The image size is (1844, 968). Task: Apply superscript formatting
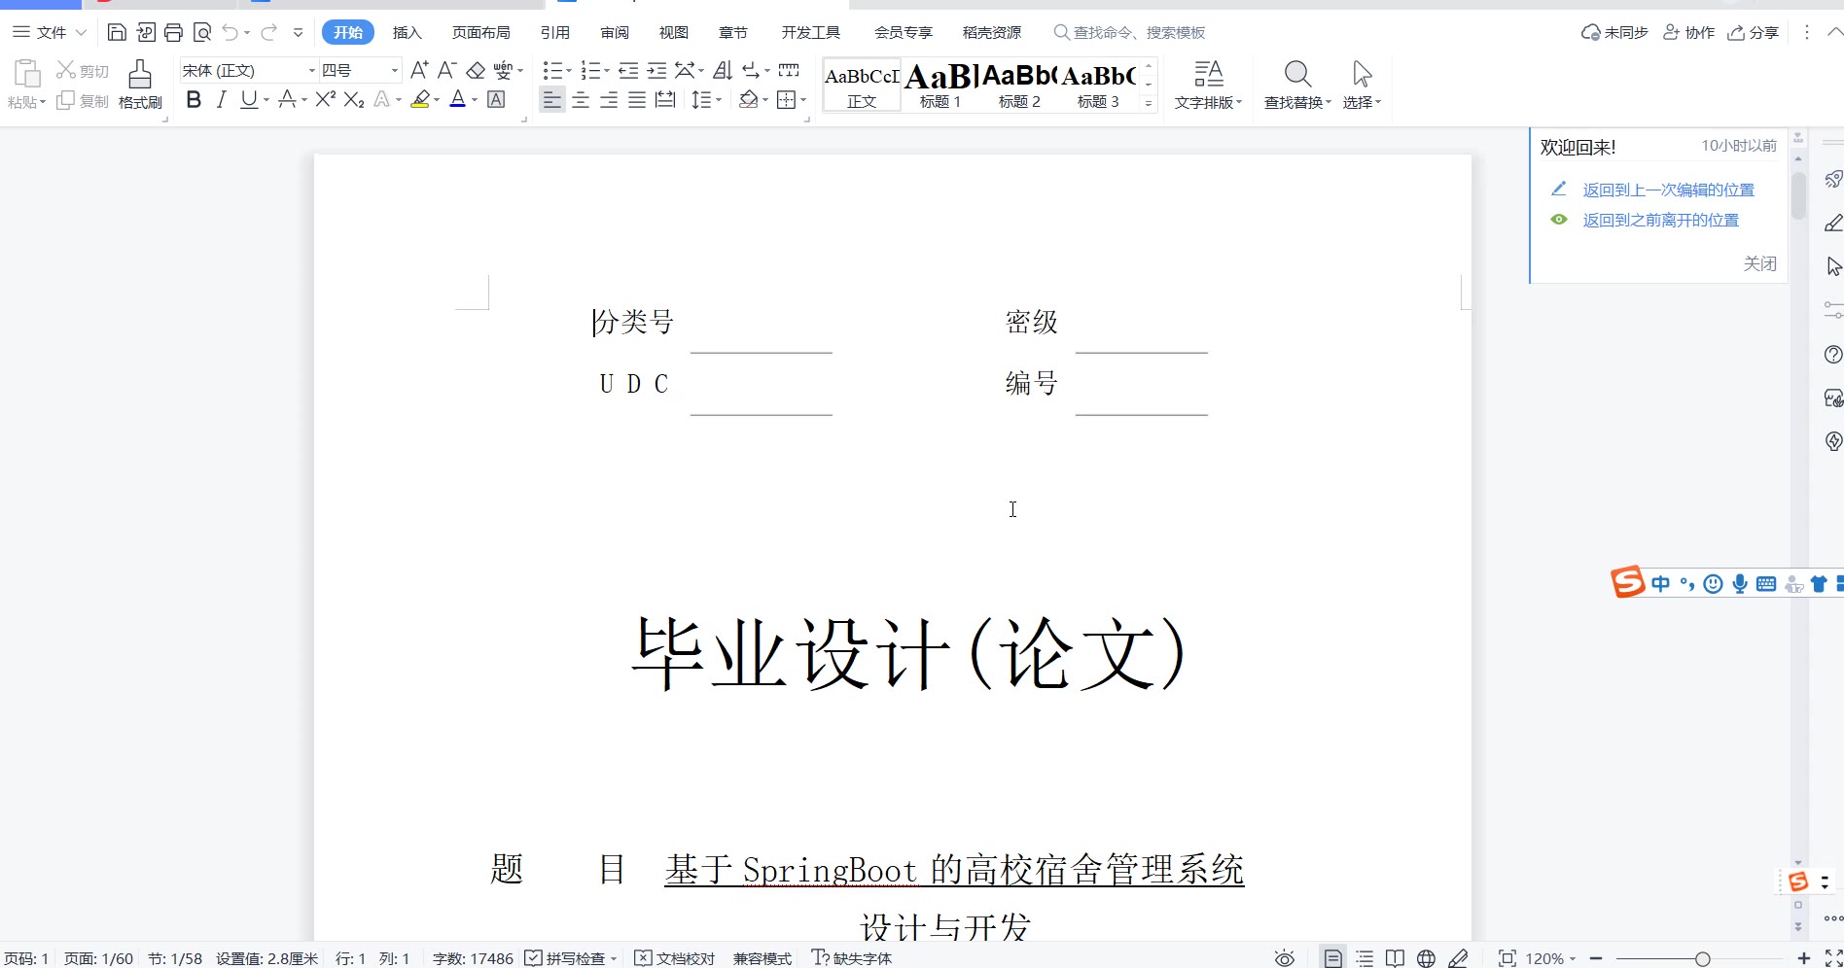326,99
